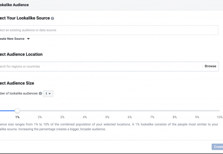Click the 8% slider label

[175, 117]
